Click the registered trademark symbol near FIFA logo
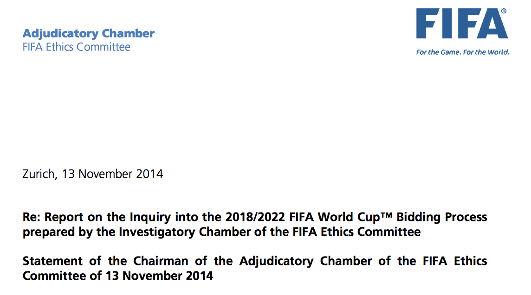Screen dimensions: 531x295 tap(504, 11)
